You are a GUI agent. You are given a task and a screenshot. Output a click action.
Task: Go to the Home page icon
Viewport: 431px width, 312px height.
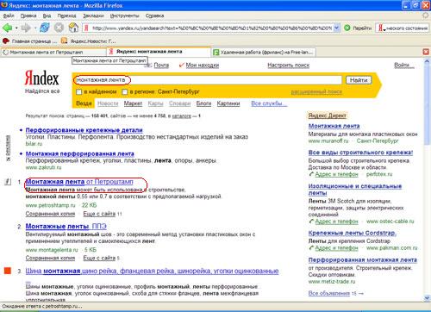tap(73, 28)
